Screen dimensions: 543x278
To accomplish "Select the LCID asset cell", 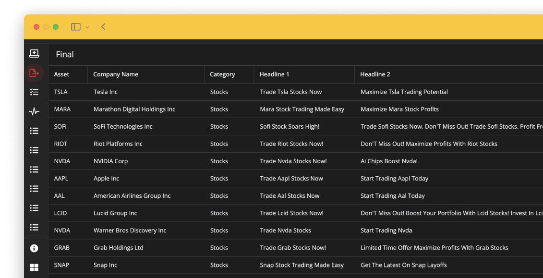I will [60, 213].
